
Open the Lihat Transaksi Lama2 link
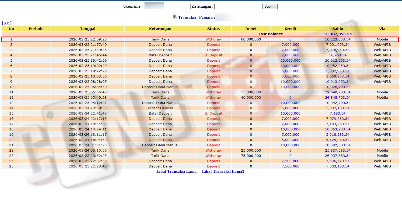coord(223,171)
